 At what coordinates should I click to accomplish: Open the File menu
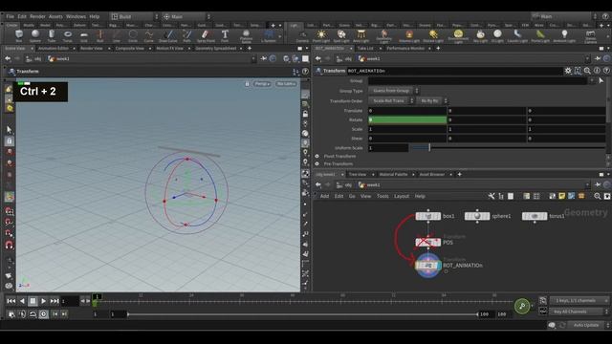11,16
